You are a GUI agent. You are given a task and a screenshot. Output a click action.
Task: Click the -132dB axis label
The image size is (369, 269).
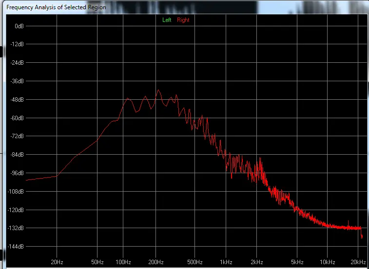click(x=16, y=228)
